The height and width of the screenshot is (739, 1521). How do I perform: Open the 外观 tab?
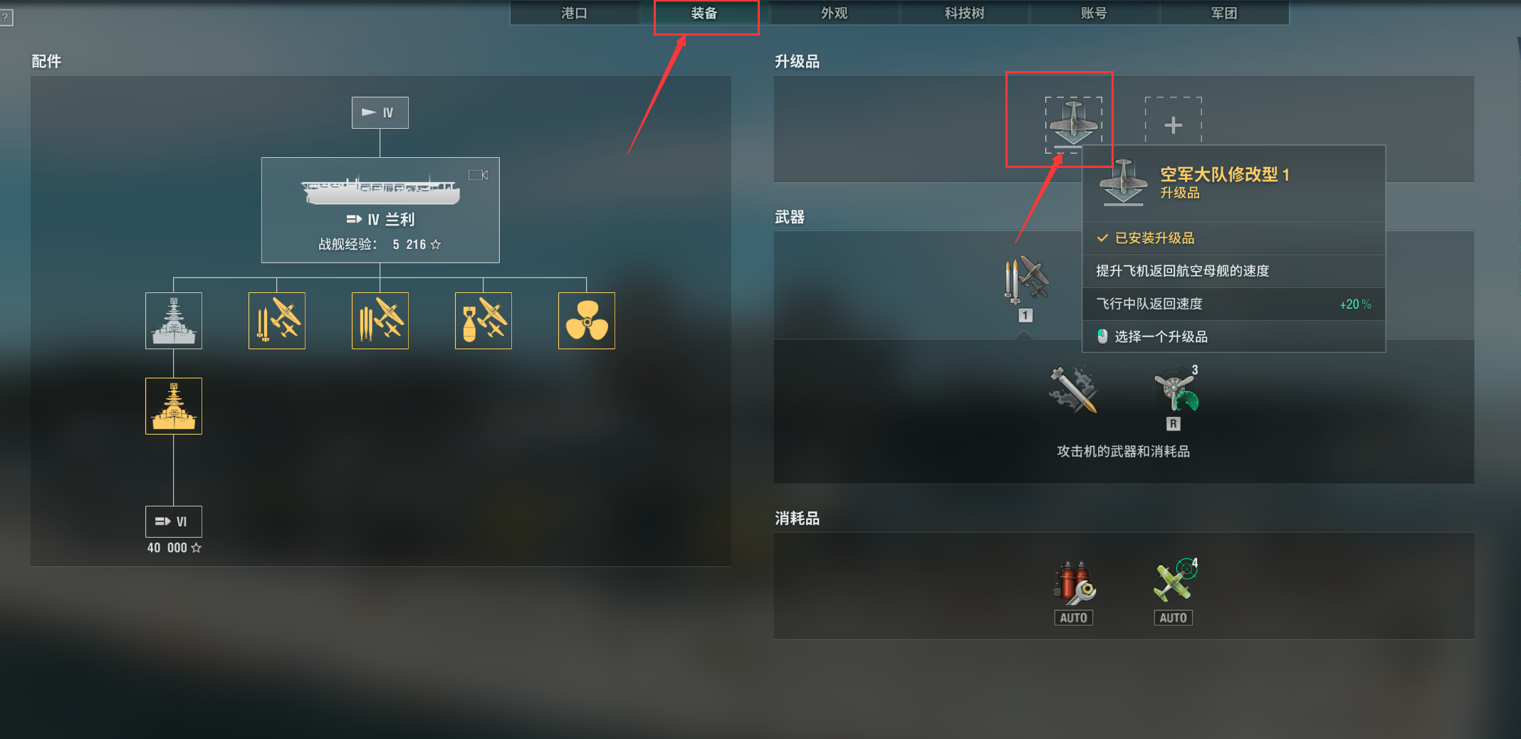point(834,13)
